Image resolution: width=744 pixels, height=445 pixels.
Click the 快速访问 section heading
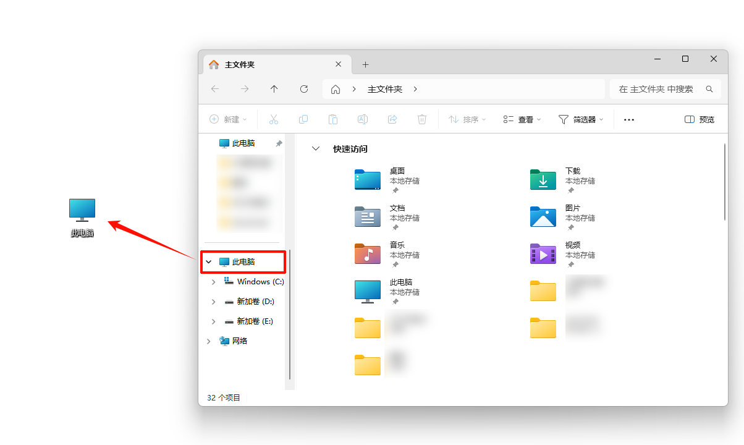click(x=350, y=149)
